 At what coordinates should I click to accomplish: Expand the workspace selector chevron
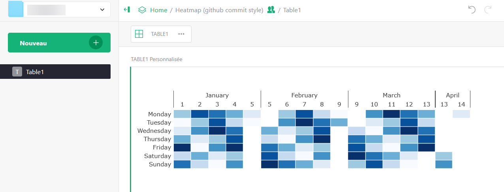point(102,9)
